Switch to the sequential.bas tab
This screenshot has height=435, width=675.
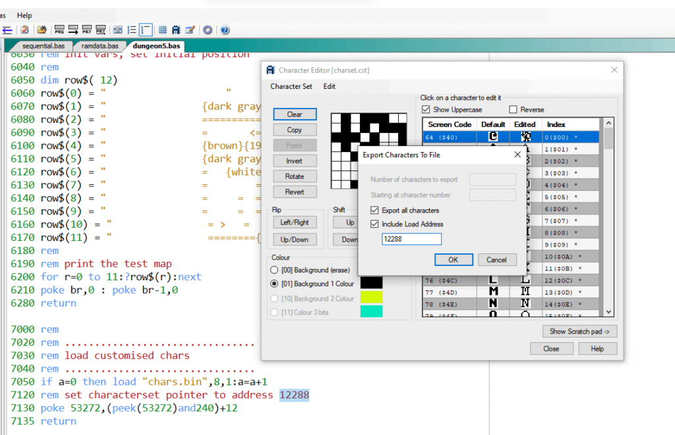point(43,46)
